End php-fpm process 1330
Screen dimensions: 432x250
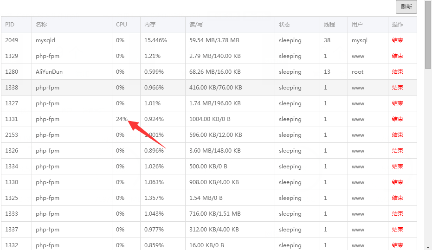pyautogui.click(x=397, y=182)
